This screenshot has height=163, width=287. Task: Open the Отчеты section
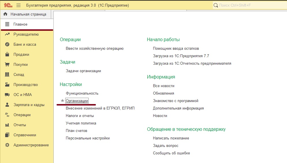pyautogui.click(x=27, y=125)
